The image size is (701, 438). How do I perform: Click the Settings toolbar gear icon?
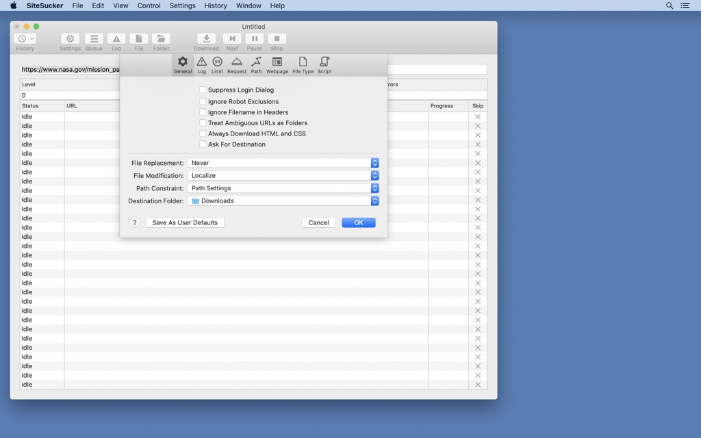pos(71,39)
